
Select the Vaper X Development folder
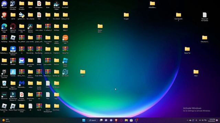13,85
